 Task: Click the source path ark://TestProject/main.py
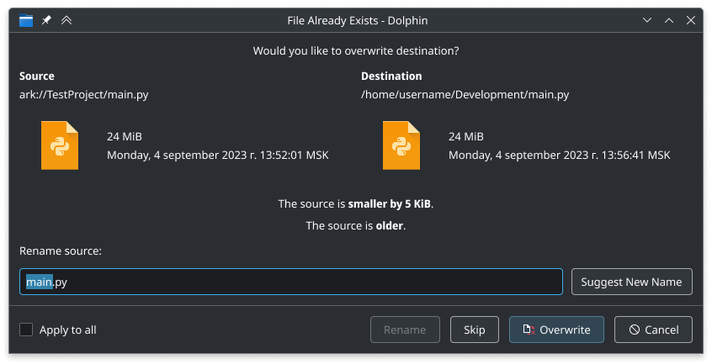84,95
